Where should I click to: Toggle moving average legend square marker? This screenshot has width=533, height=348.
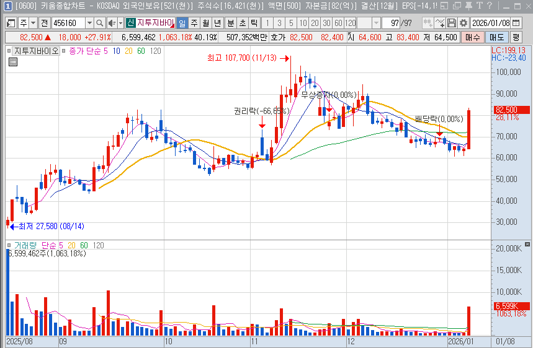[63, 51]
